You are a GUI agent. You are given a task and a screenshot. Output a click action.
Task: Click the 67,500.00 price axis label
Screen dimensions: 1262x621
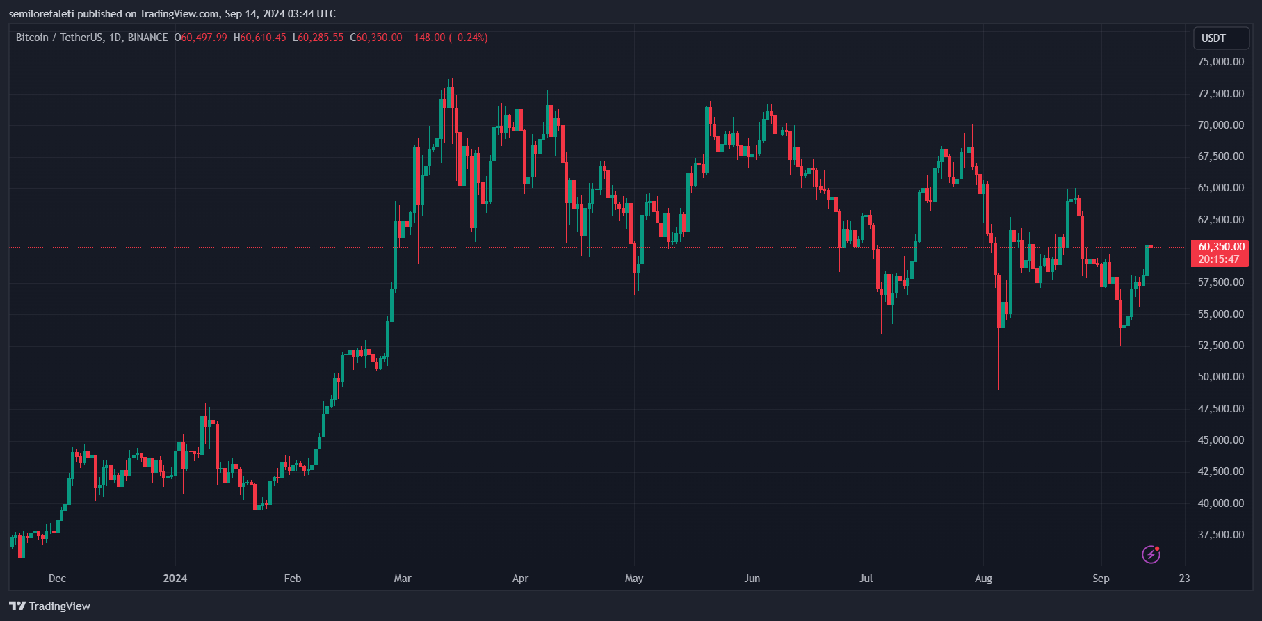[x=1220, y=156]
